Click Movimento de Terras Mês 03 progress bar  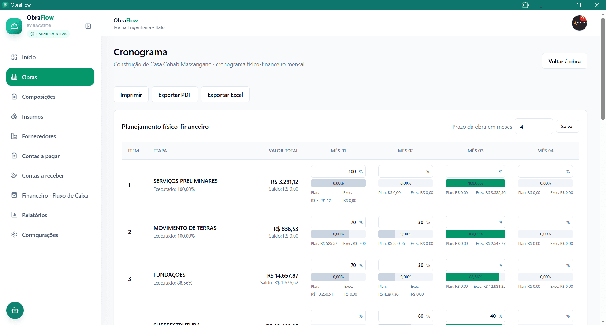pos(475,234)
